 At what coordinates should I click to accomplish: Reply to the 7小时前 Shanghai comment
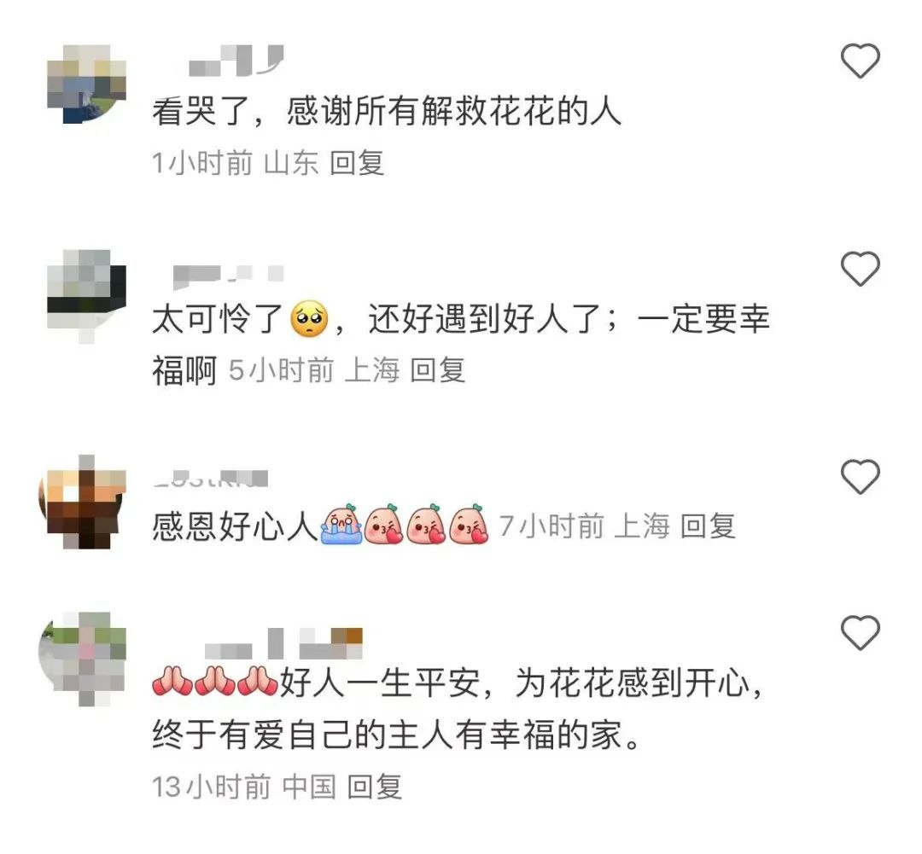(x=708, y=526)
